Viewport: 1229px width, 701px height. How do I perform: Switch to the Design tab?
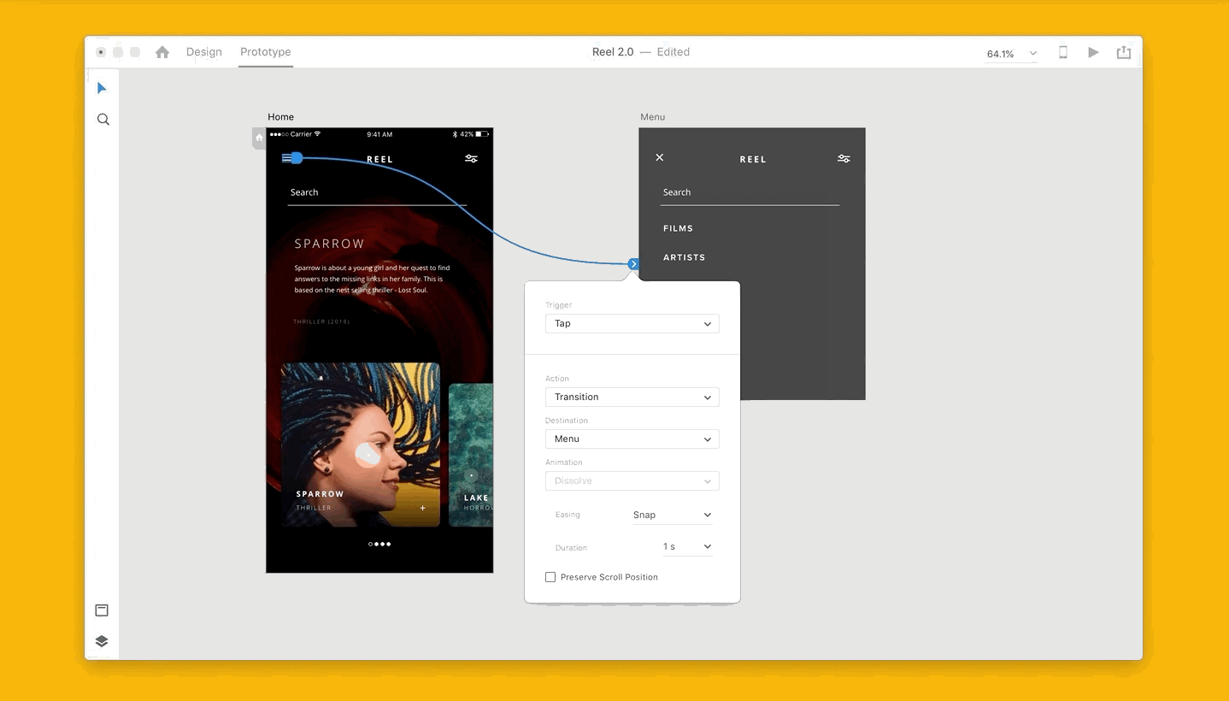coord(204,52)
